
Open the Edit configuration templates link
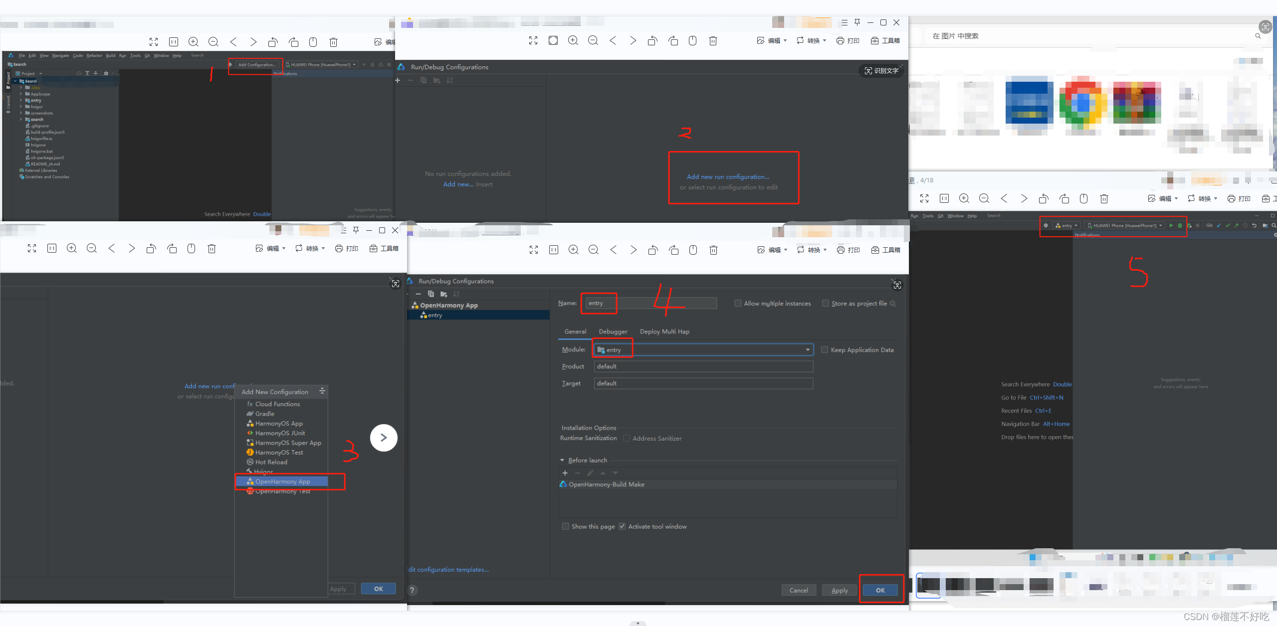[448, 570]
